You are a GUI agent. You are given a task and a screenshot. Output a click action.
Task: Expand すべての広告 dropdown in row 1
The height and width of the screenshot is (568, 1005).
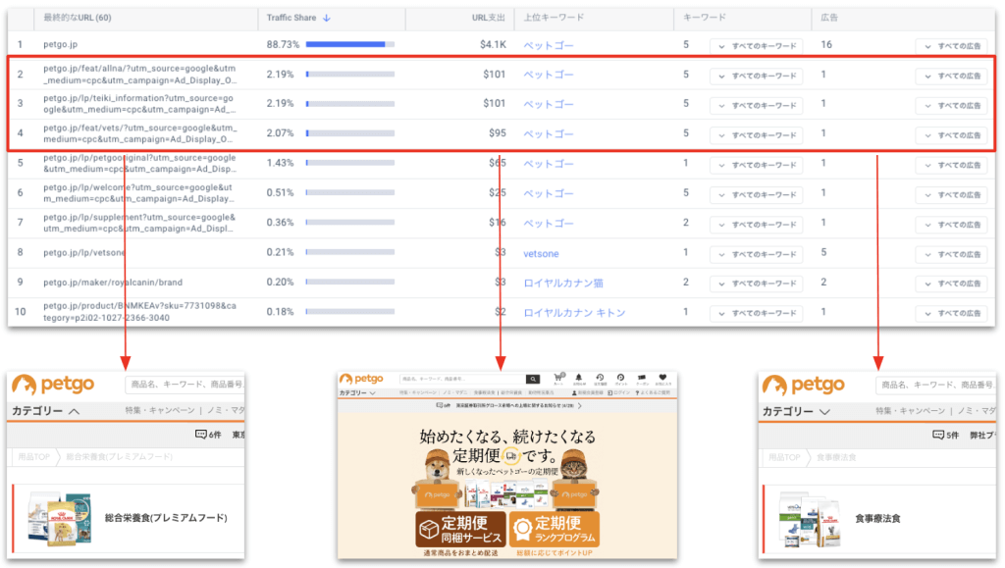tap(951, 46)
